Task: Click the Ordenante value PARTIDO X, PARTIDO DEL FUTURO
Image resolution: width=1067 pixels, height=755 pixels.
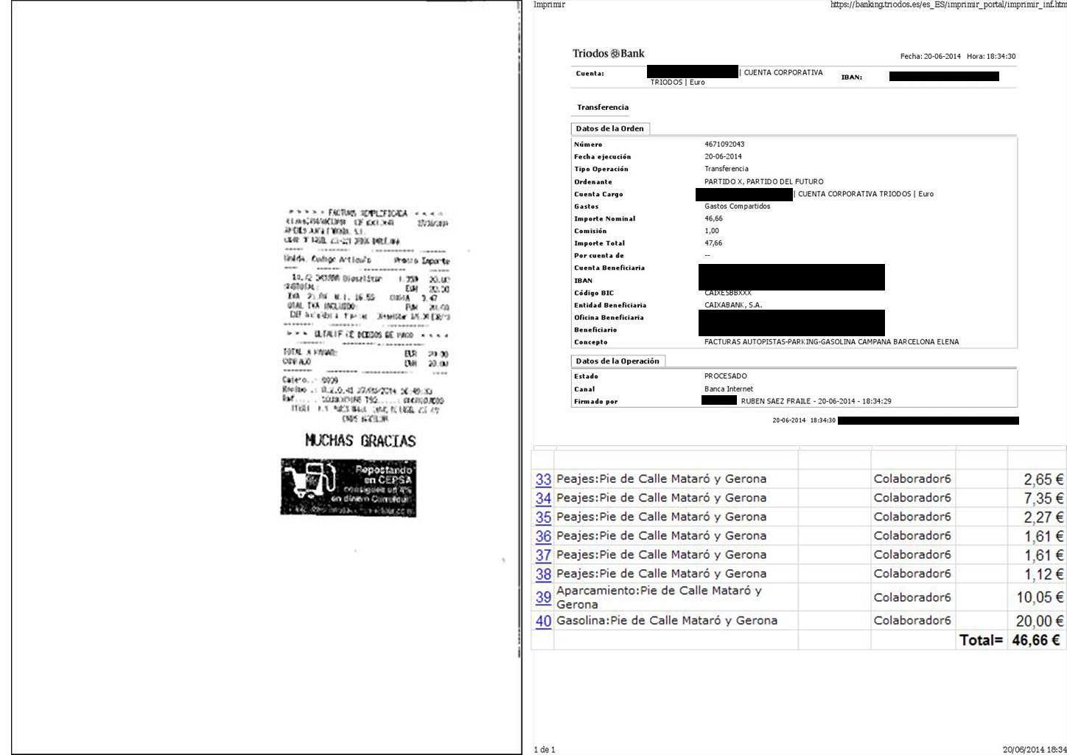Action: (764, 181)
